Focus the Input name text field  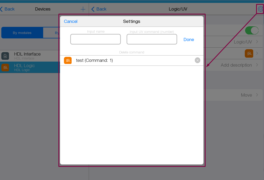(x=95, y=39)
